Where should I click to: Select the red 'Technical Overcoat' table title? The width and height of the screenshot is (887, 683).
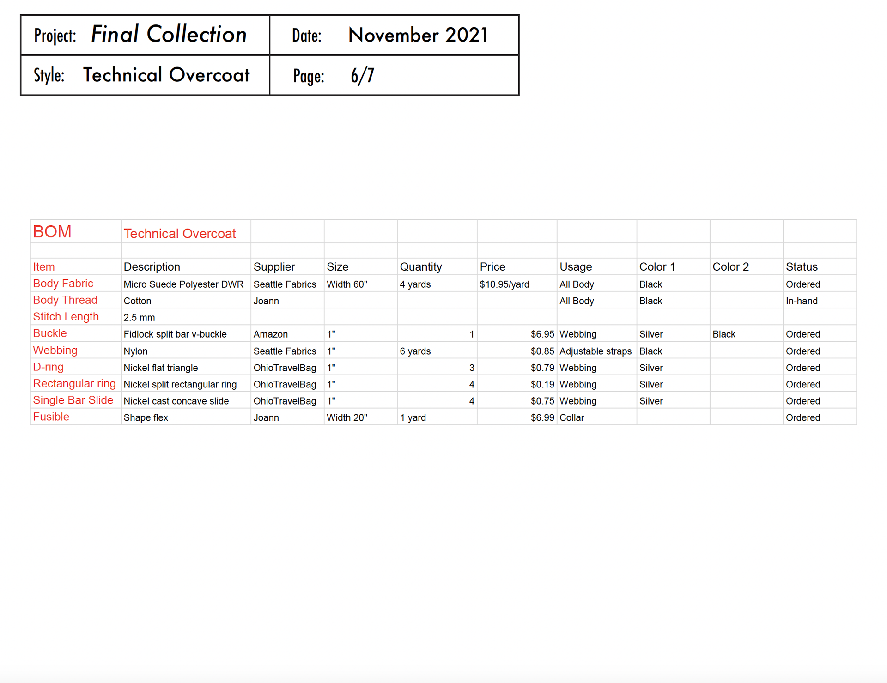point(180,234)
